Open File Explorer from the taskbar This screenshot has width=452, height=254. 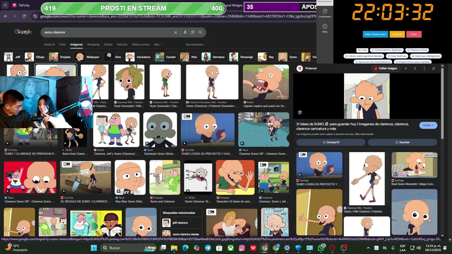[x=174, y=248]
